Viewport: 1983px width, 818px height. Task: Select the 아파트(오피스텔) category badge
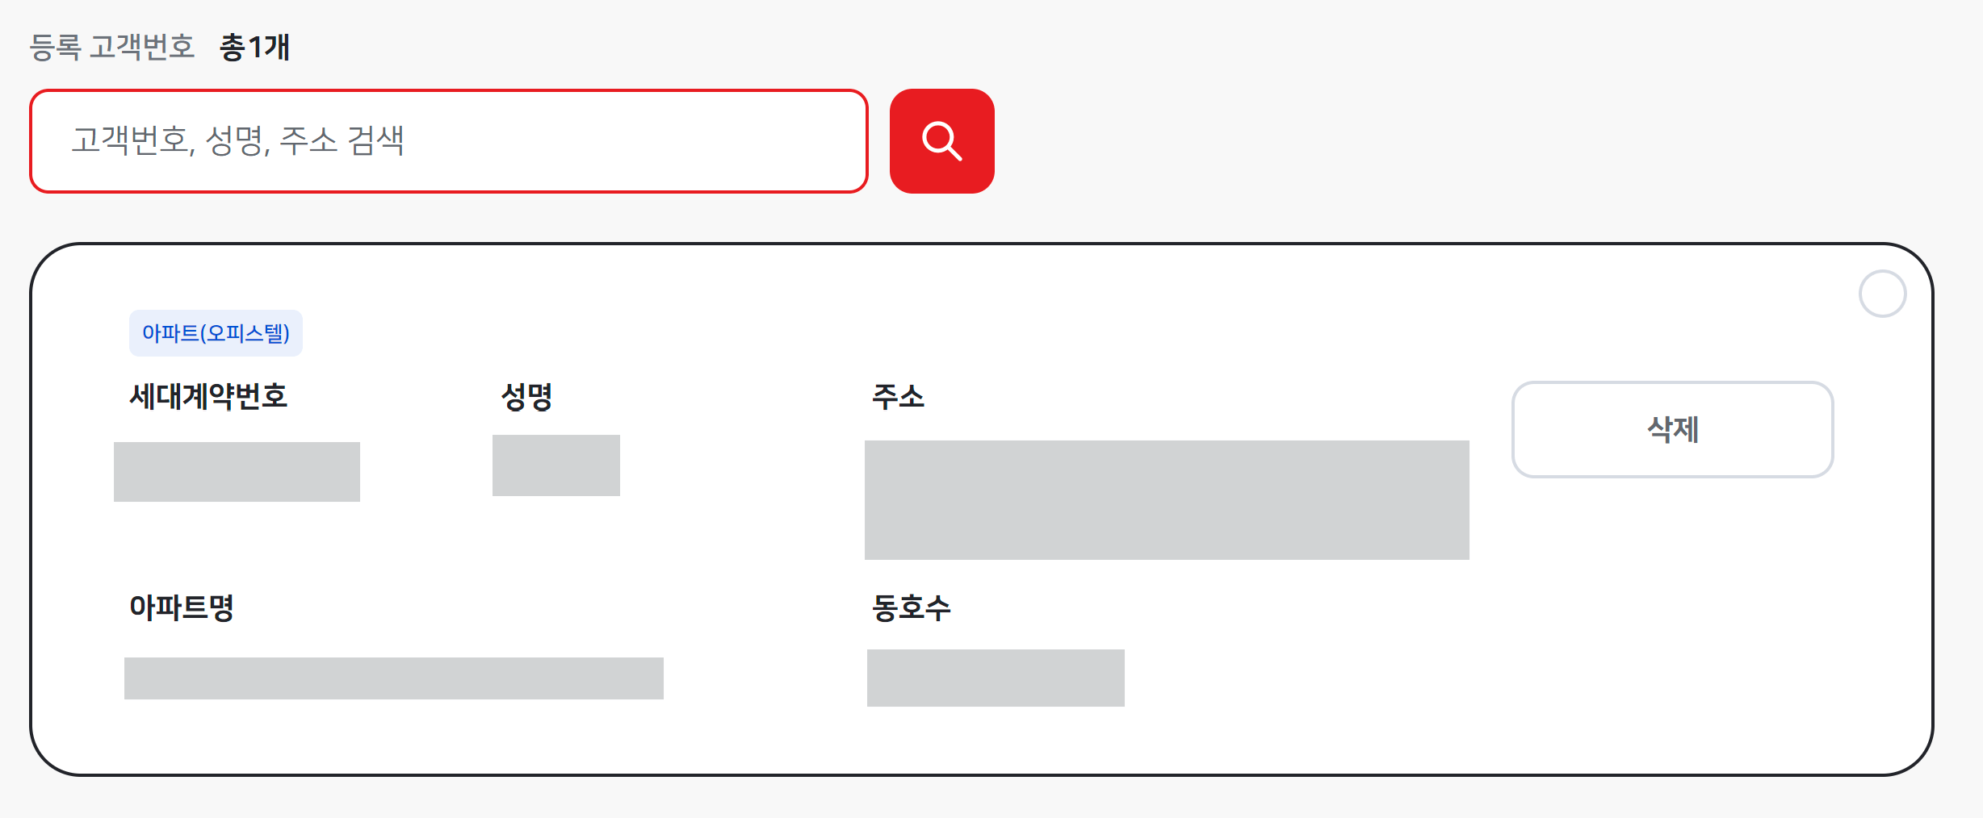pos(216,332)
